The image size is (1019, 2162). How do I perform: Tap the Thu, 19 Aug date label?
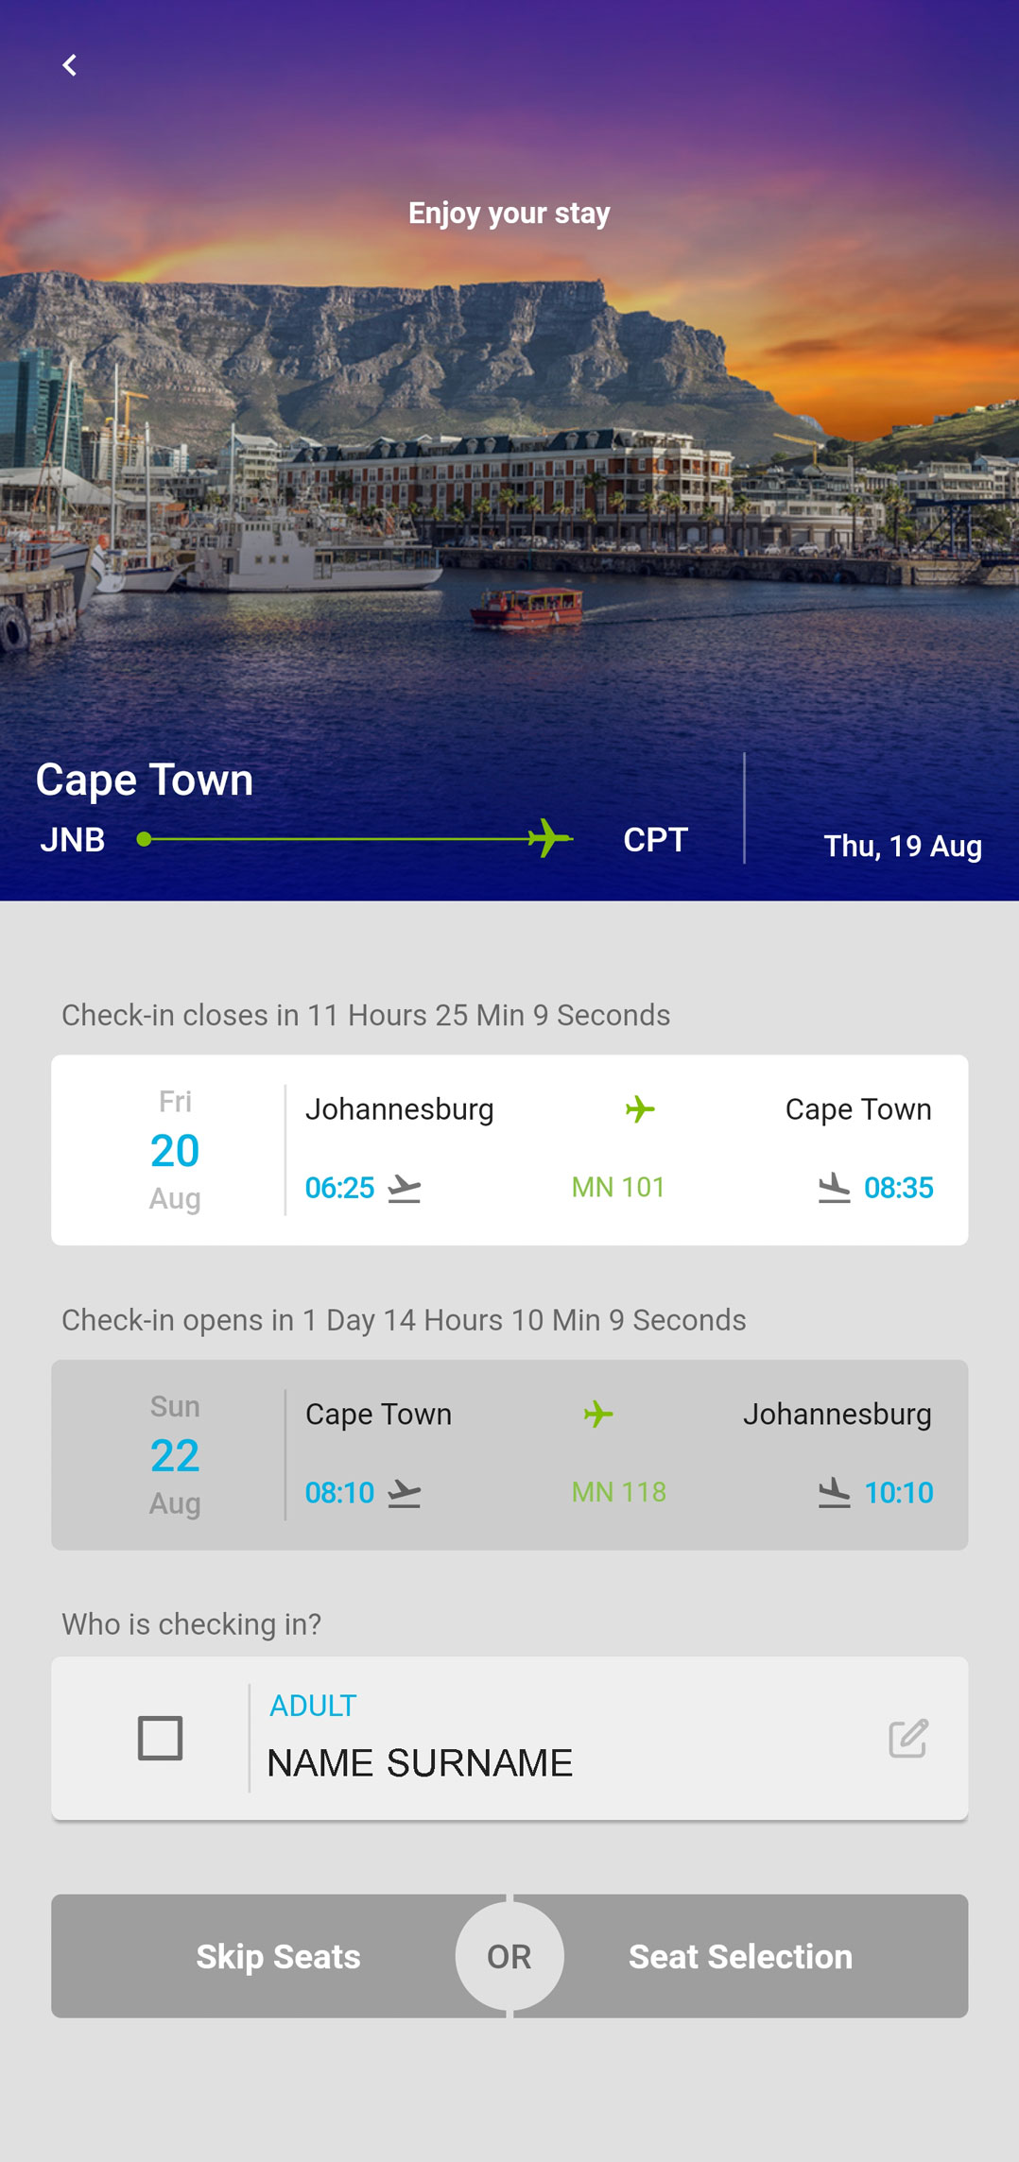point(902,846)
